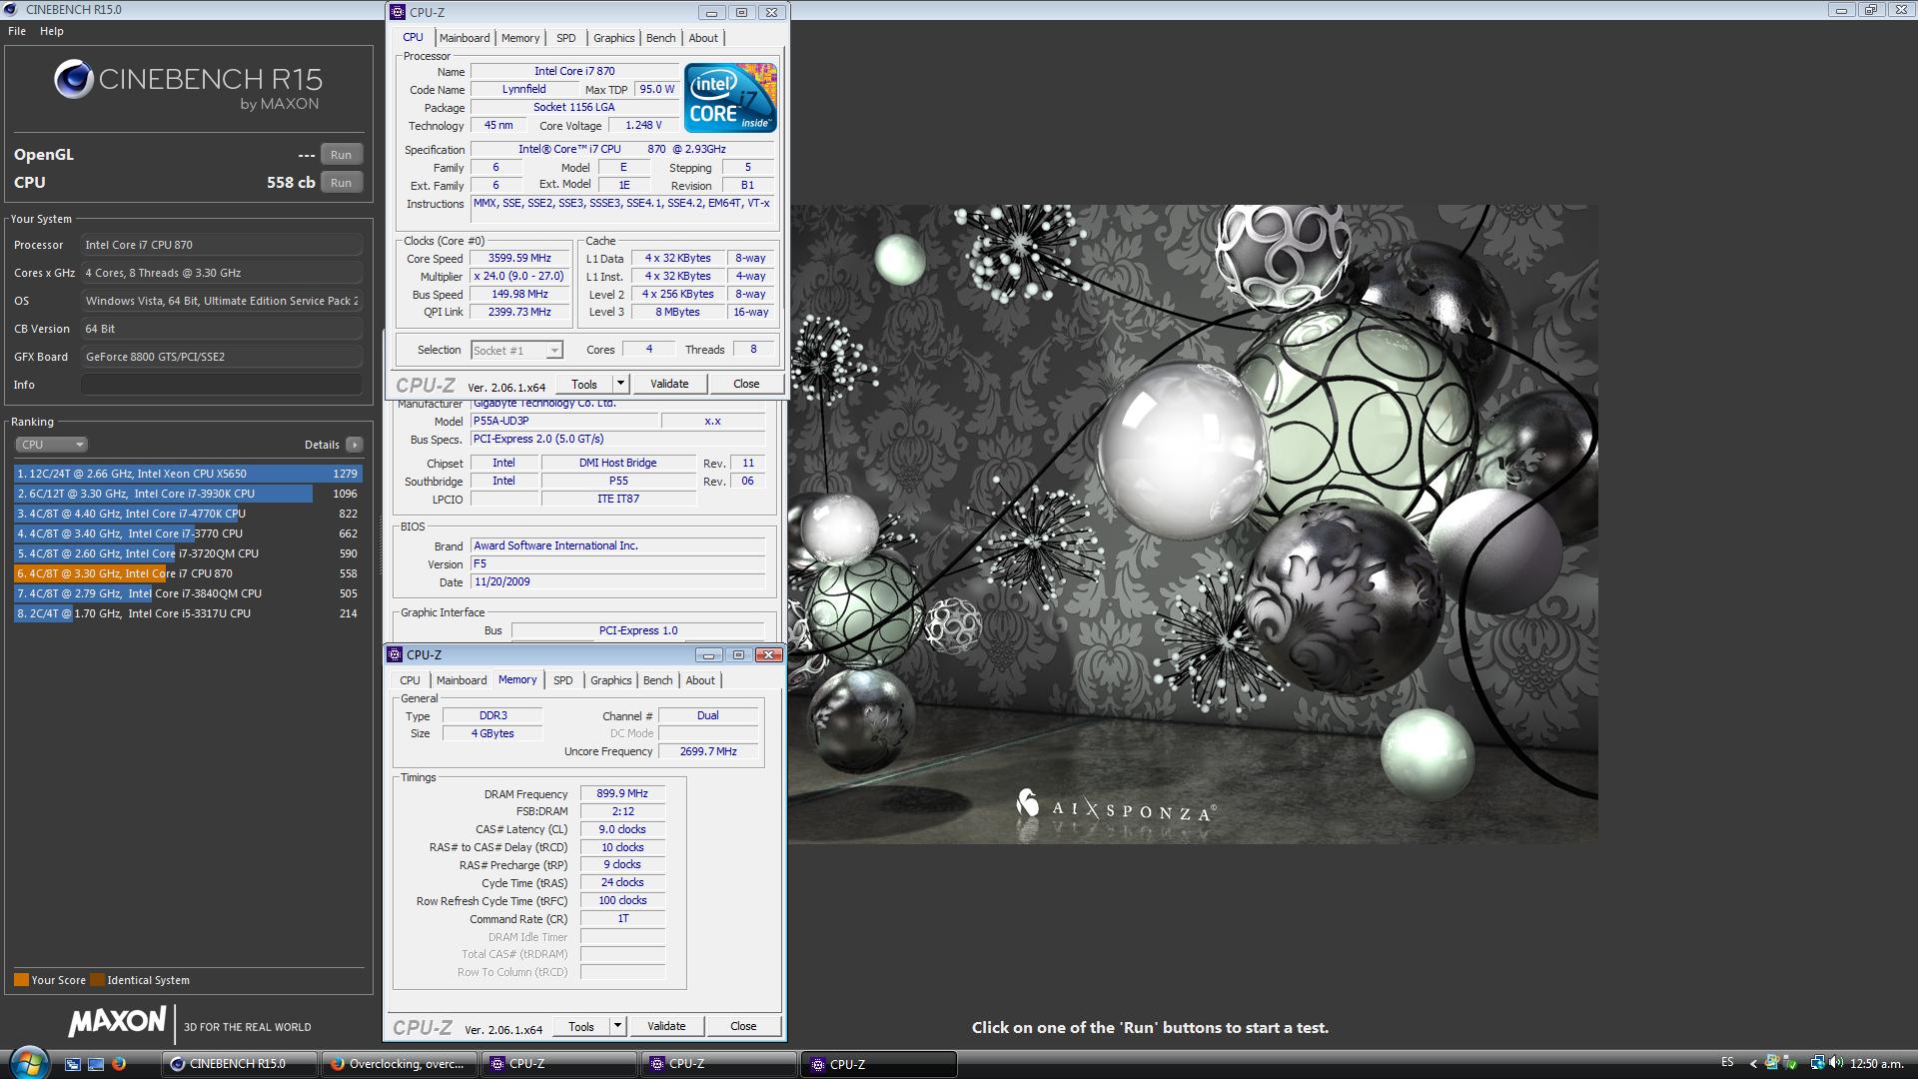Switch to Graphics tab in Memory CPU-Z window
Viewport: 1918px width, 1079px height.
tap(610, 680)
